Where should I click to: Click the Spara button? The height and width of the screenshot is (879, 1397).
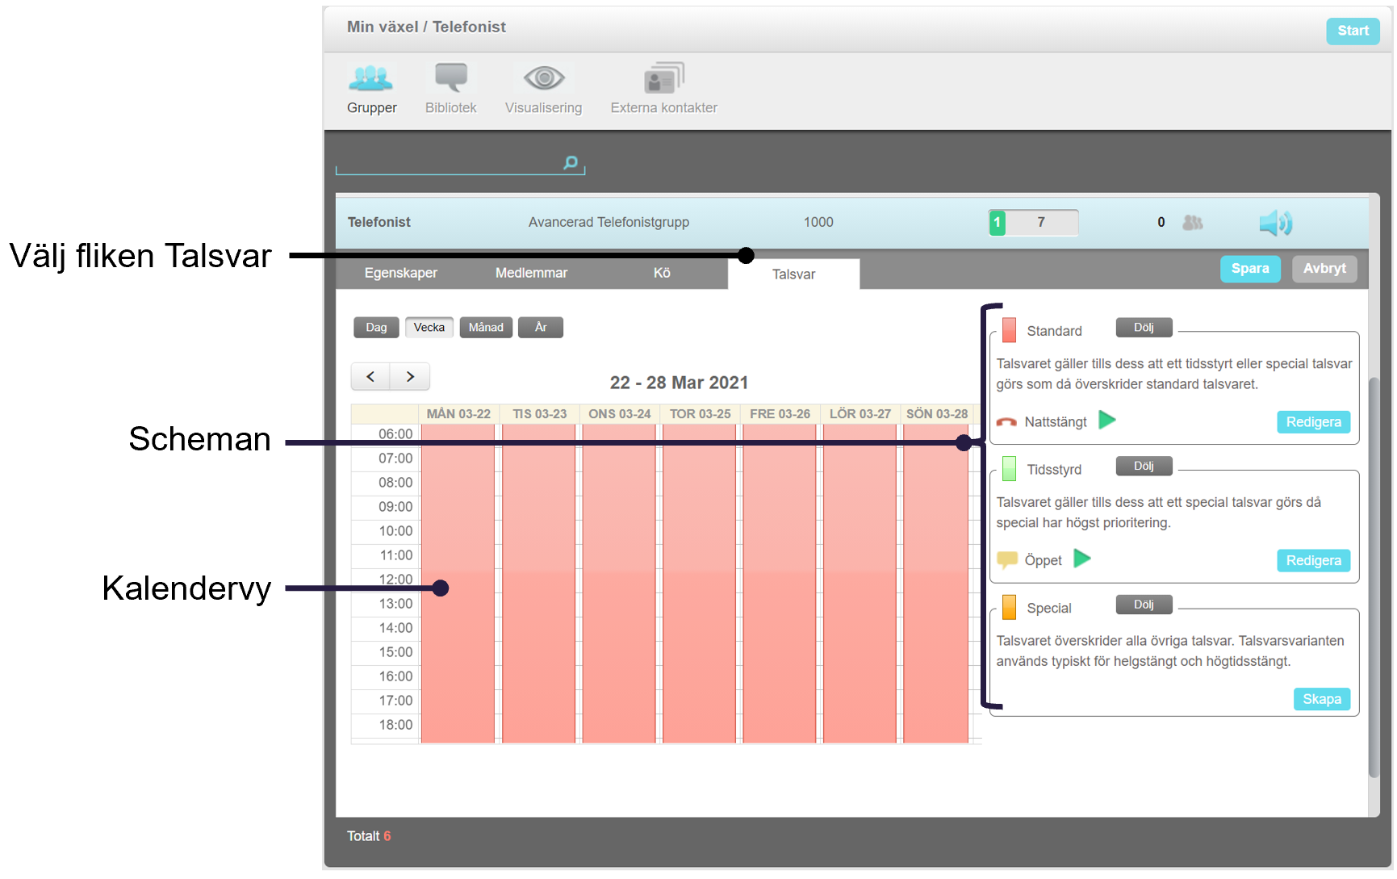coord(1250,269)
